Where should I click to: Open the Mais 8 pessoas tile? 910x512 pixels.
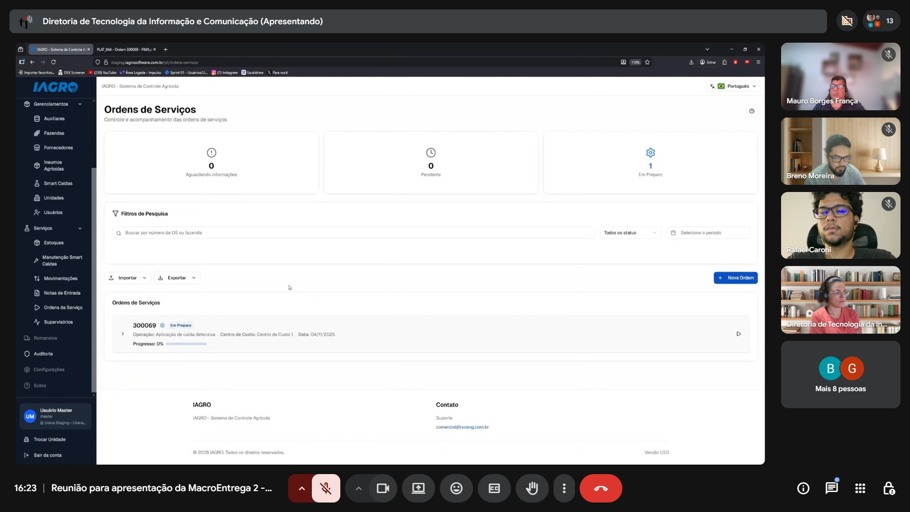(840, 375)
